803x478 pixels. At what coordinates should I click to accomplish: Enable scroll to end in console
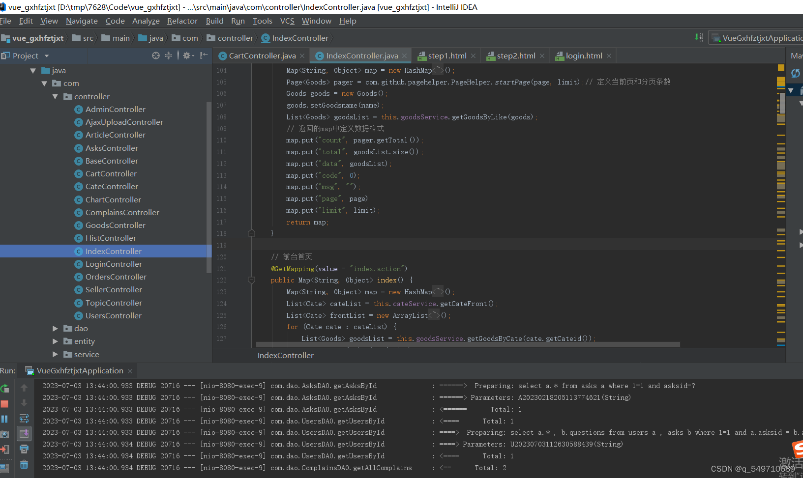click(24, 433)
